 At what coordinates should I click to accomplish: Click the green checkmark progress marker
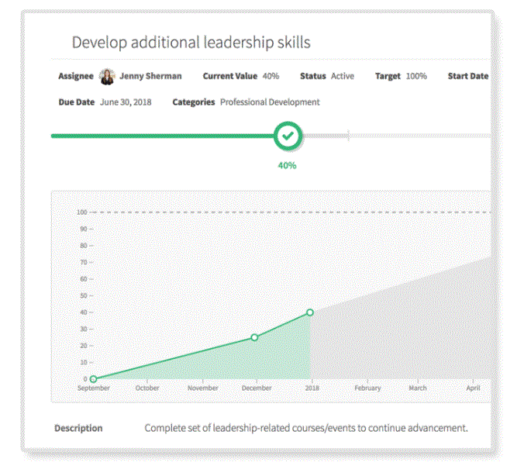(288, 136)
